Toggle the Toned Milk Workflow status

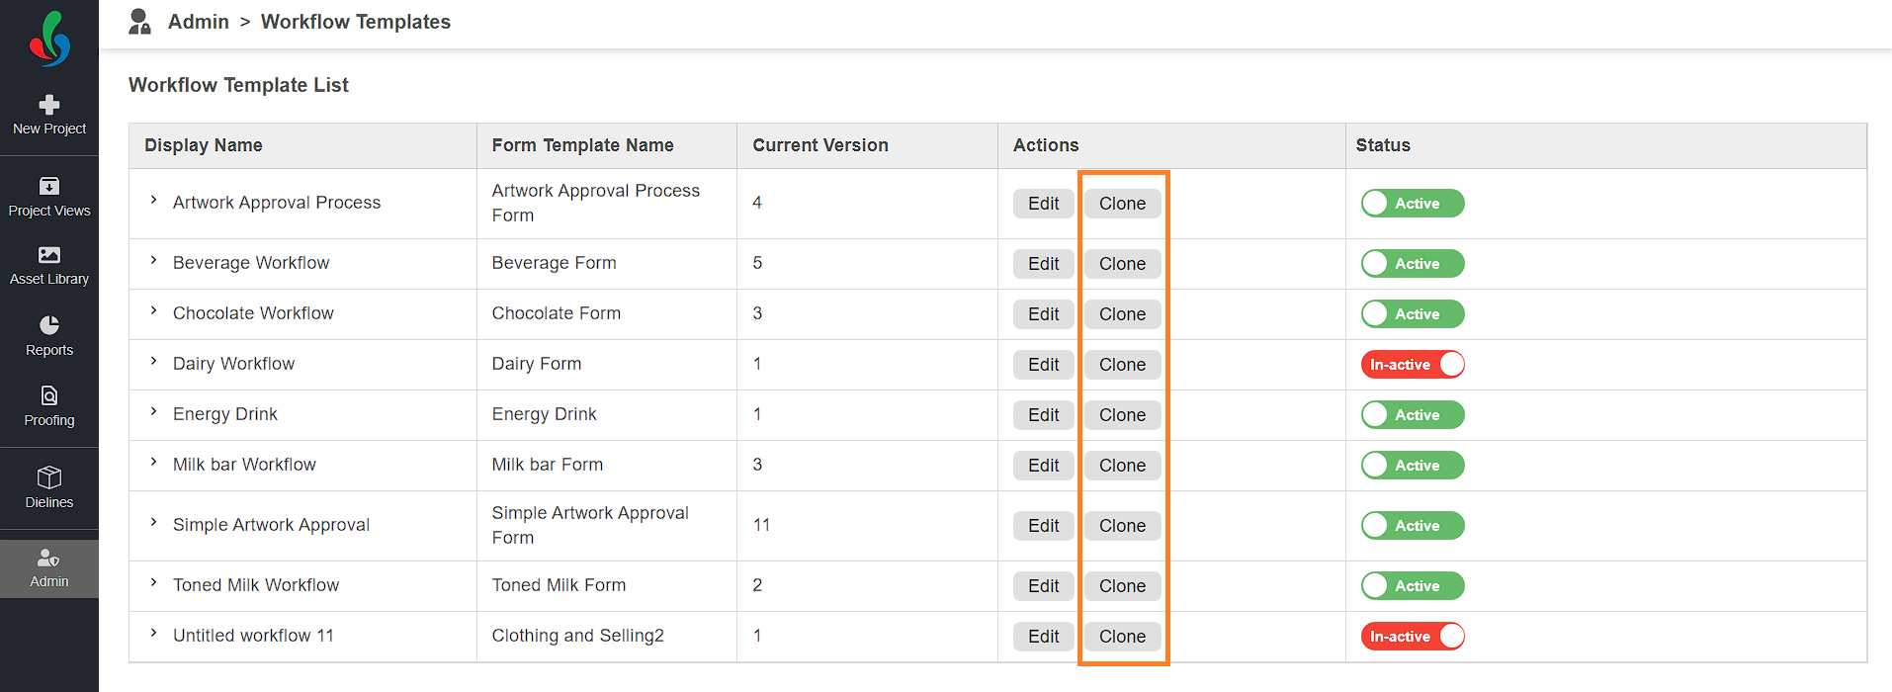pos(1413,586)
